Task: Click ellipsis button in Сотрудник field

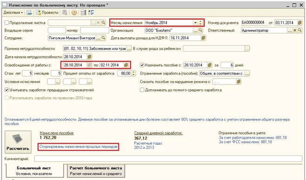Action: pos(98,38)
